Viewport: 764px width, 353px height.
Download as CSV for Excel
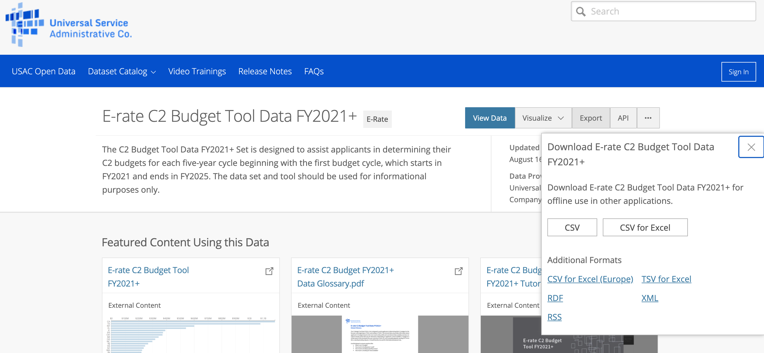click(645, 228)
